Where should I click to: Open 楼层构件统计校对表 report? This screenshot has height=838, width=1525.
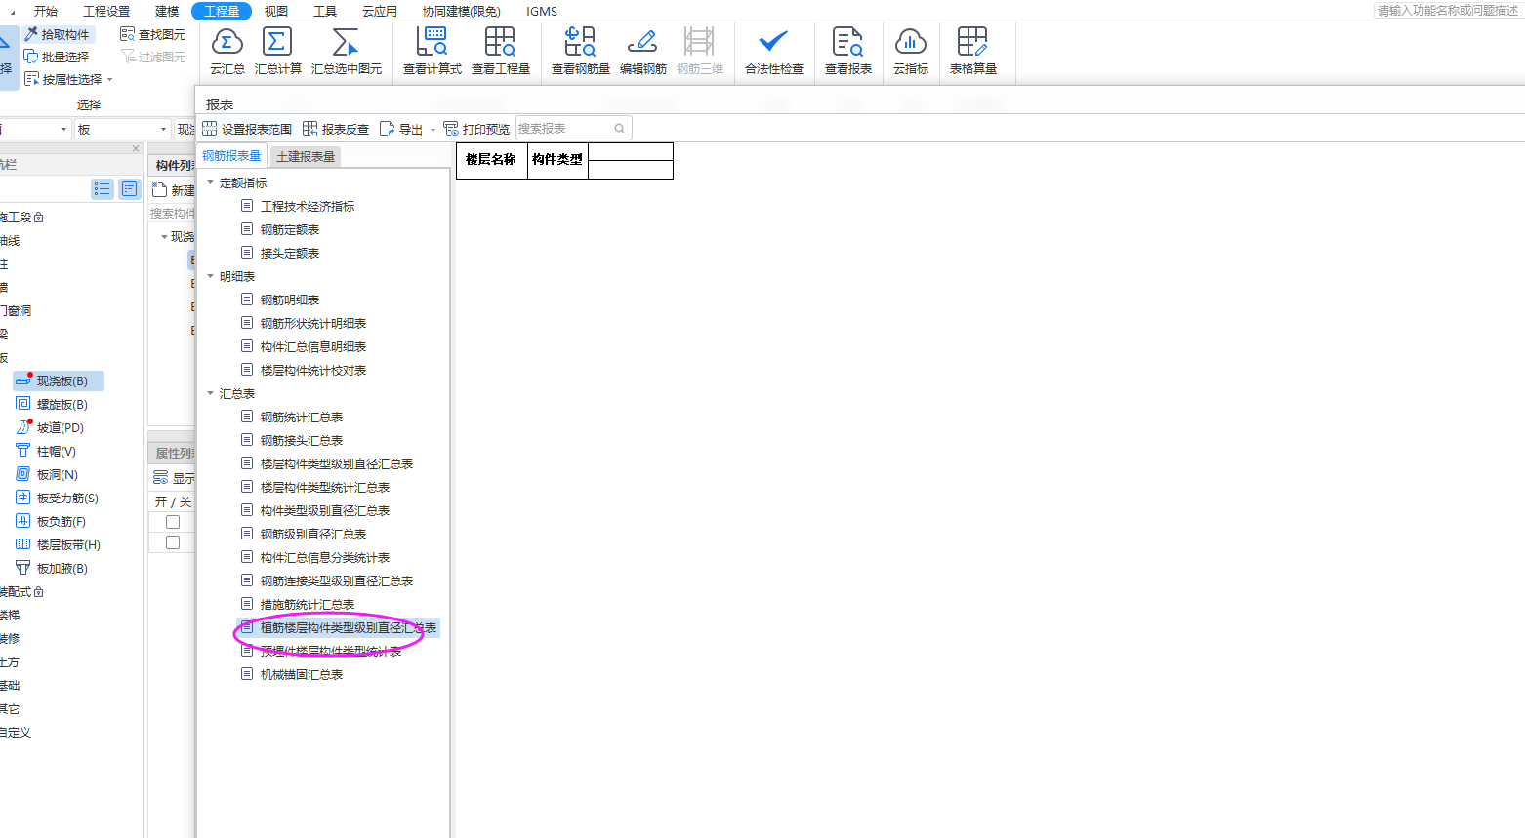click(313, 370)
